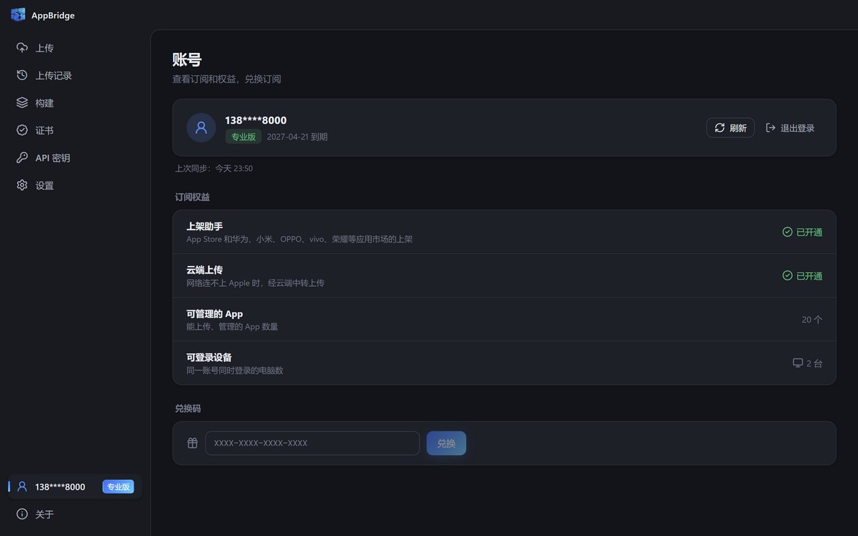Open the 关于 page
This screenshot has height=536, width=858.
coord(75,514)
